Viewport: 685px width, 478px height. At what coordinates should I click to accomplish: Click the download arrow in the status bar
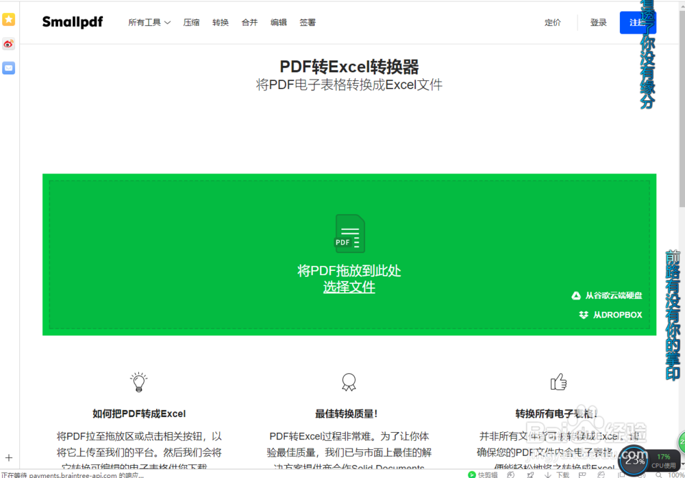pyautogui.click(x=547, y=475)
